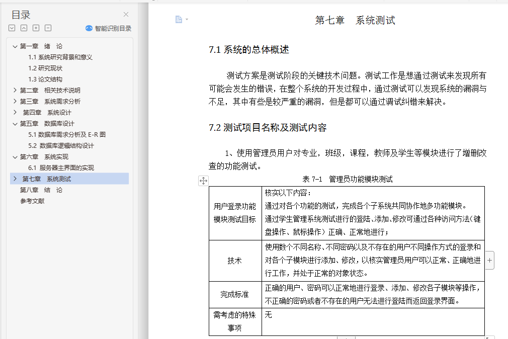Click table cell 需考虑的特殊事项
The height and width of the screenshot is (339, 508).
[x=235, y=321]
